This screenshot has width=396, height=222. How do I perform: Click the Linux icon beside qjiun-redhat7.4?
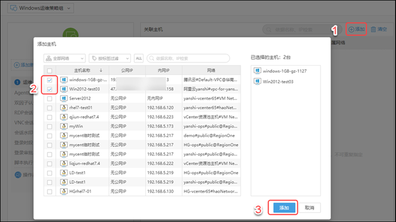click(64, 117)
